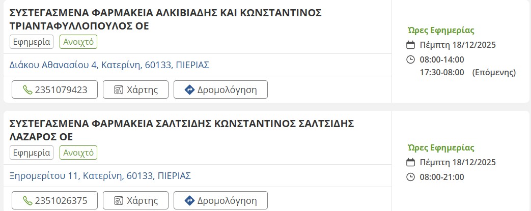This screenshot has width=531, height=211.
Task: Click calendar icon in Saltsidis duty hours
Action: pos(411,163)
